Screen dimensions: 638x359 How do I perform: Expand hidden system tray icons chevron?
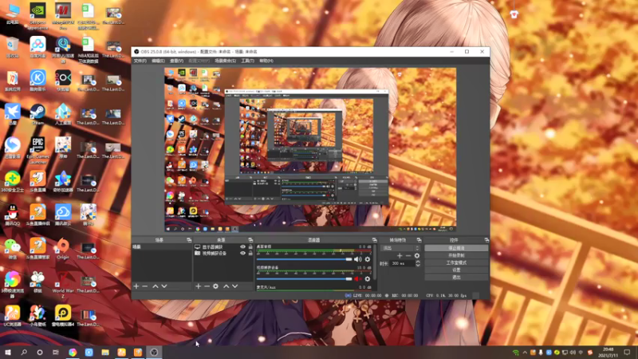525,353
